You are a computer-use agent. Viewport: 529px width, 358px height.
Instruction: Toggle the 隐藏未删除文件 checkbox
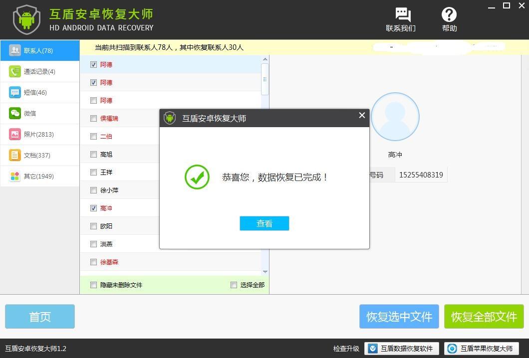93,285
